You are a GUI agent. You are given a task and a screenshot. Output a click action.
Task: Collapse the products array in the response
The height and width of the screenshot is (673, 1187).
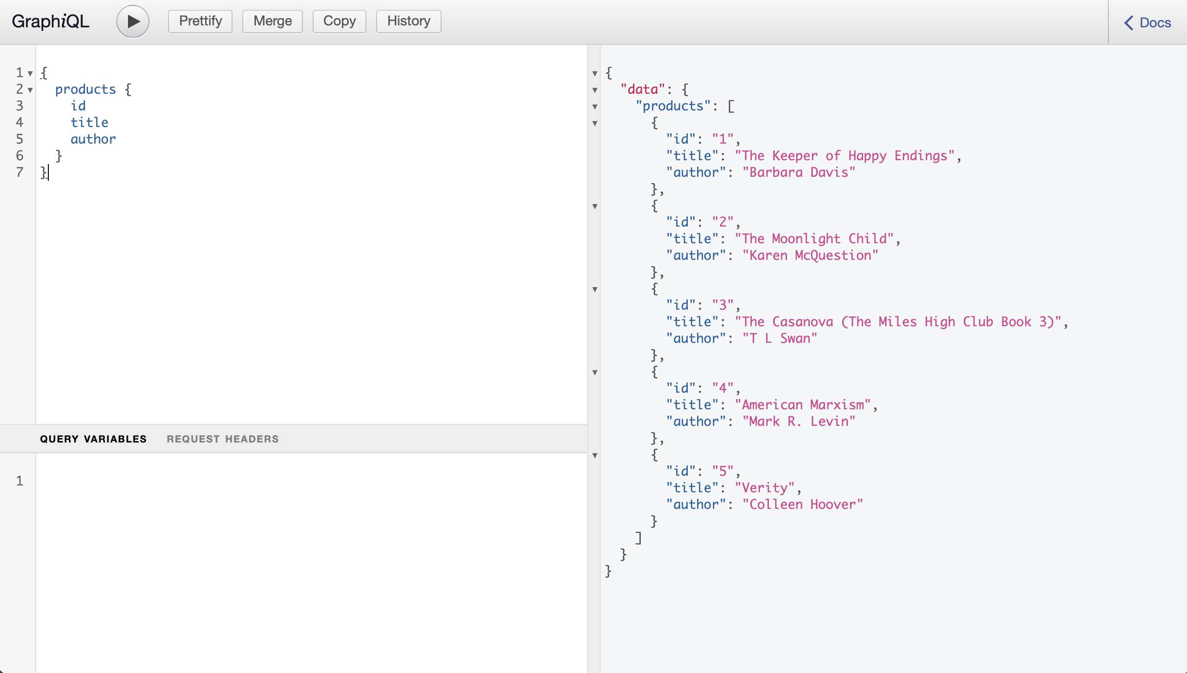[595, 107]
